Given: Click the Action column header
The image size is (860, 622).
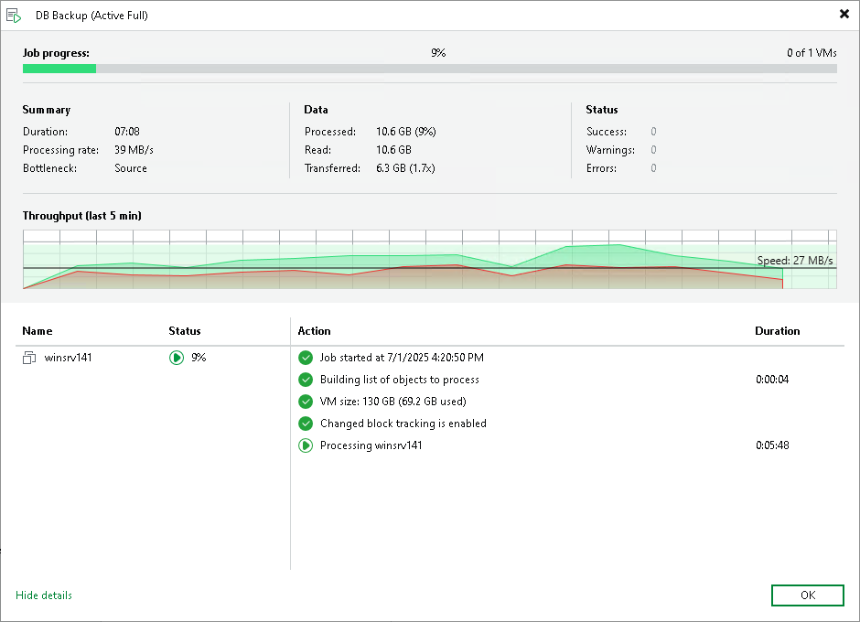Looking at the screenshot, I should coord(315,331).
